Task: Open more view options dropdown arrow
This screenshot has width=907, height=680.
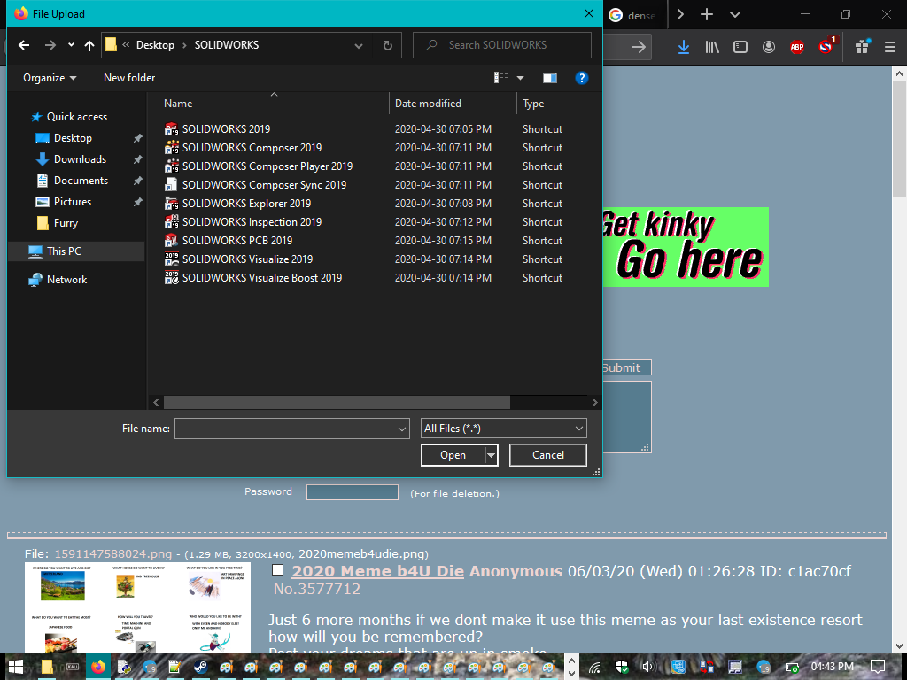Action: pos(520,78)
